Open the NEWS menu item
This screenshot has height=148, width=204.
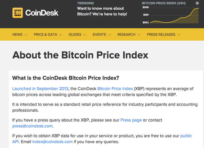[x=18, y=35]
